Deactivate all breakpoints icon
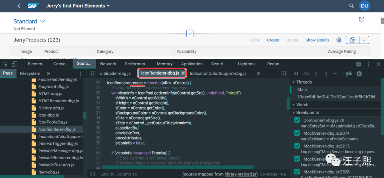Viewport: 384px width, 178px height. (x=348, y=74)
